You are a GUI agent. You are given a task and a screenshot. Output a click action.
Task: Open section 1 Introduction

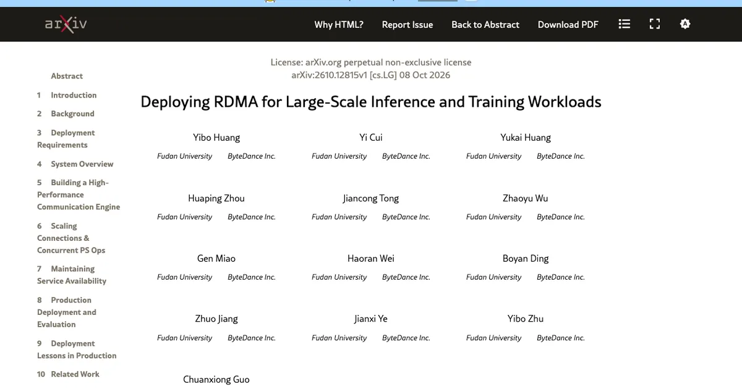click(x=67, y=95)
